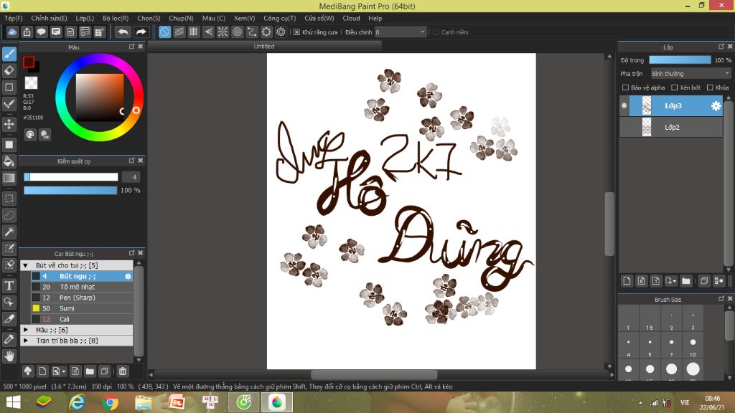Viewport: 735px width, 413px height.
Task: Open the Bộ lọc(R) menu
Action: [116, 18]
